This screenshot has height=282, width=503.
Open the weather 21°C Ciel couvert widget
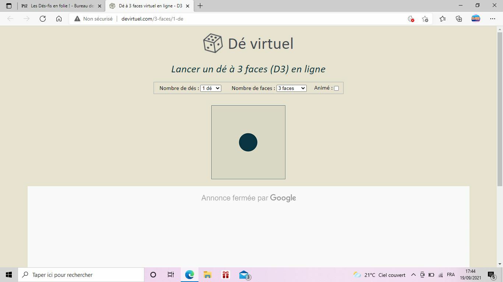tap(379, 275)
